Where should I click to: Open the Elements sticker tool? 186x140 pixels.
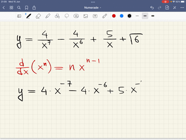click(x=76, y=16)
